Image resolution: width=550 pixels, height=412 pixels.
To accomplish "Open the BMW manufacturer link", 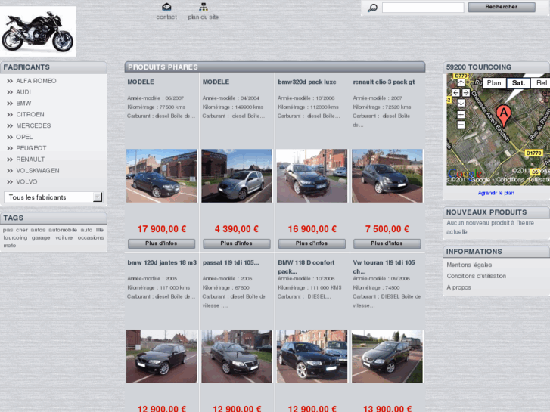I will click(x=23, y=104).
